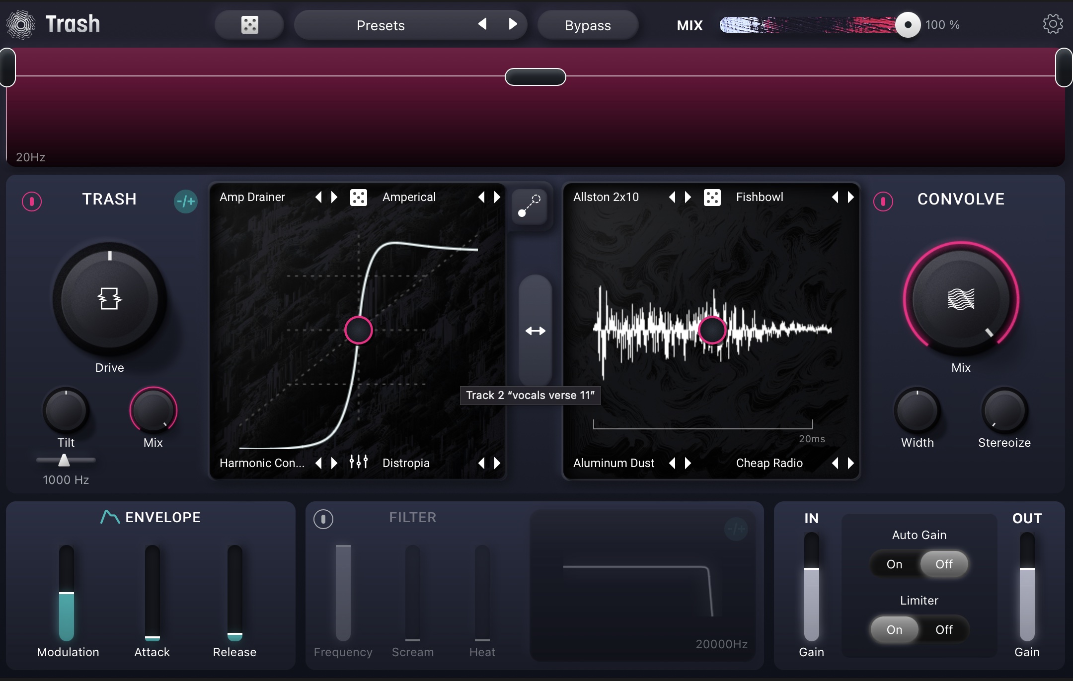Screen dimensions: 1073x681
Task: Go to next Fishbowl impulse
Action: coord(851,197)
